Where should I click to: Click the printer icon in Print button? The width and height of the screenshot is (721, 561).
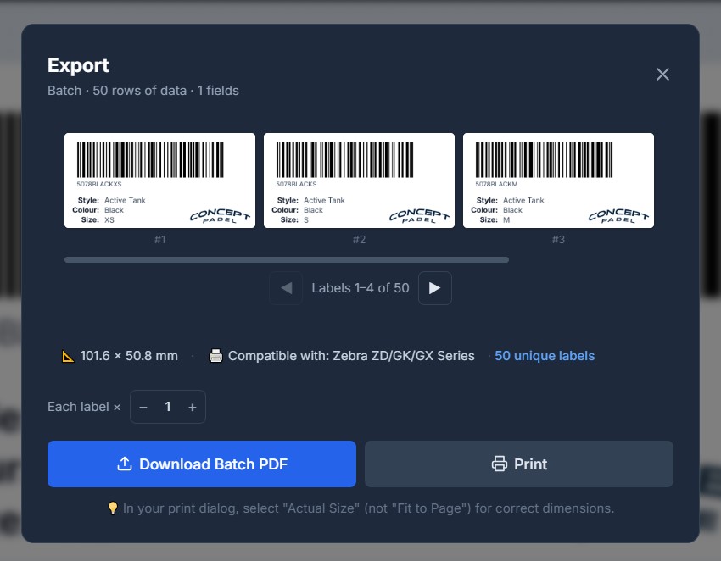click(x=500, y=464)
